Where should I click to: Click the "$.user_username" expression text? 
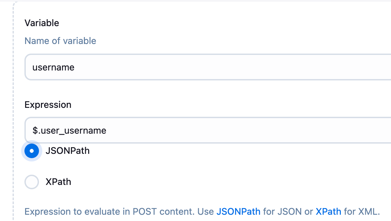(69, 130)
